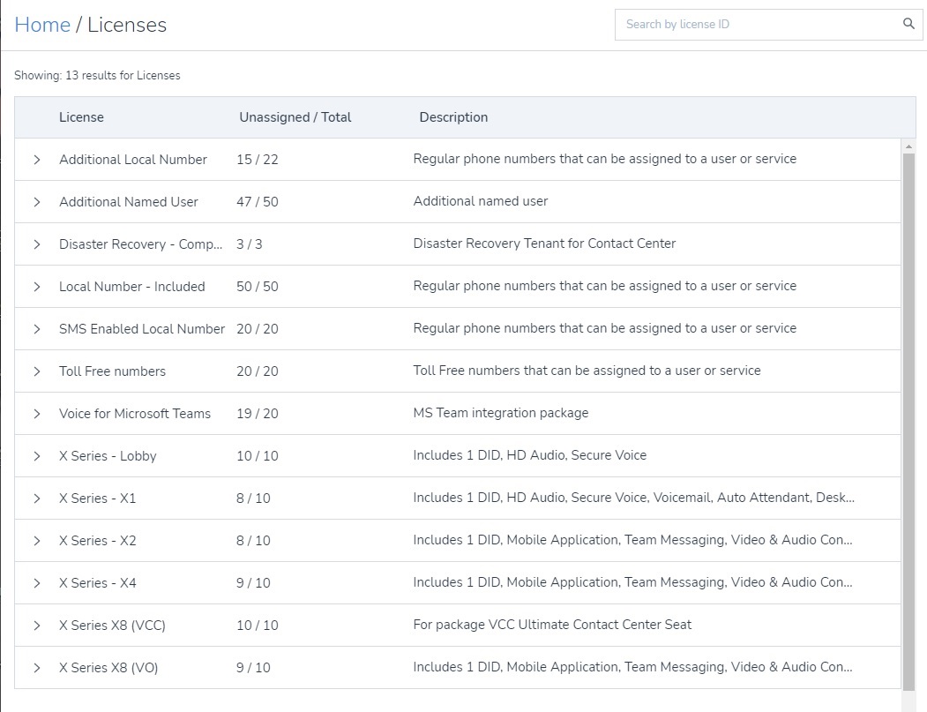
Task: Select X Series - X4 license name
Action: click(98, 583)
